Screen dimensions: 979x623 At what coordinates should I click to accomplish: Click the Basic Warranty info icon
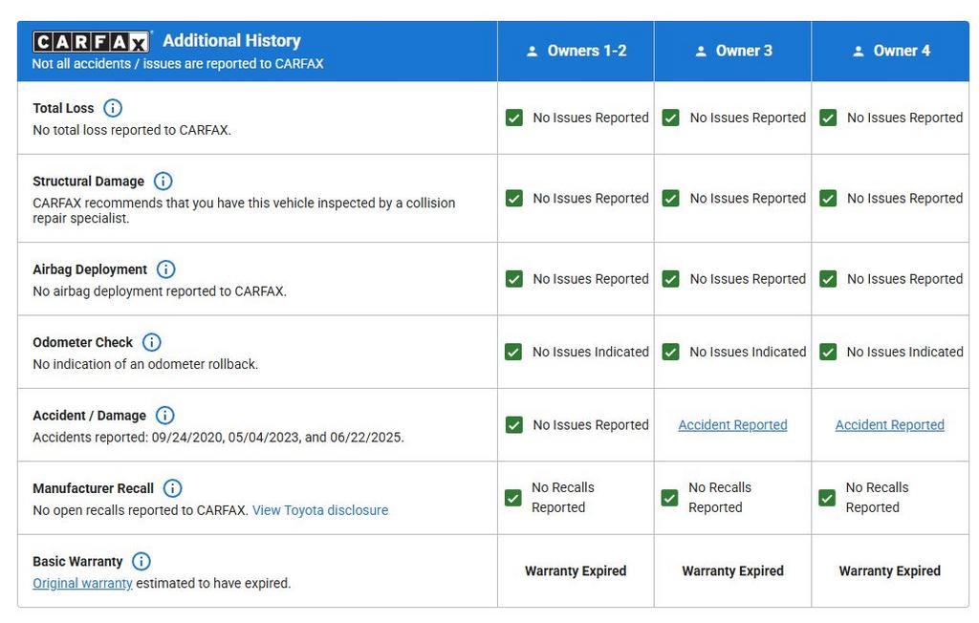click(x=141, y=561)
